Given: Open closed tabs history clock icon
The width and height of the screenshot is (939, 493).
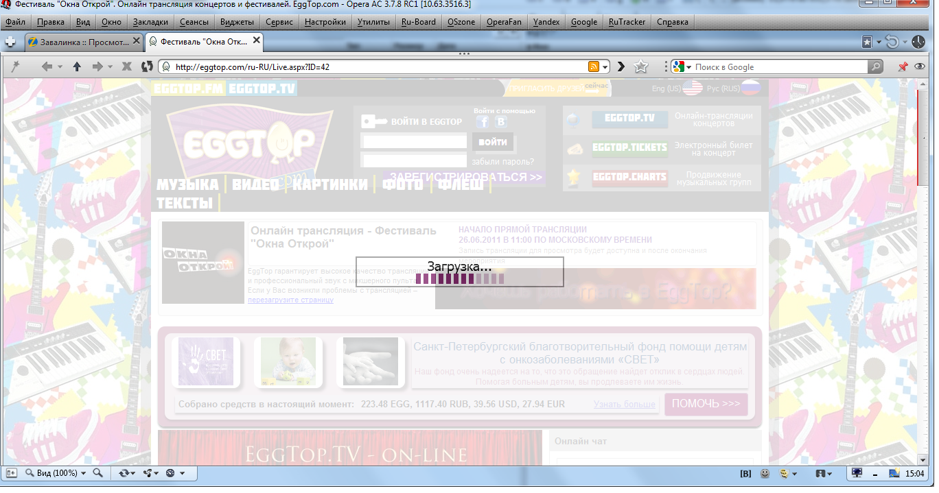Looking at the screenshot, I should (x=918, y=42).
